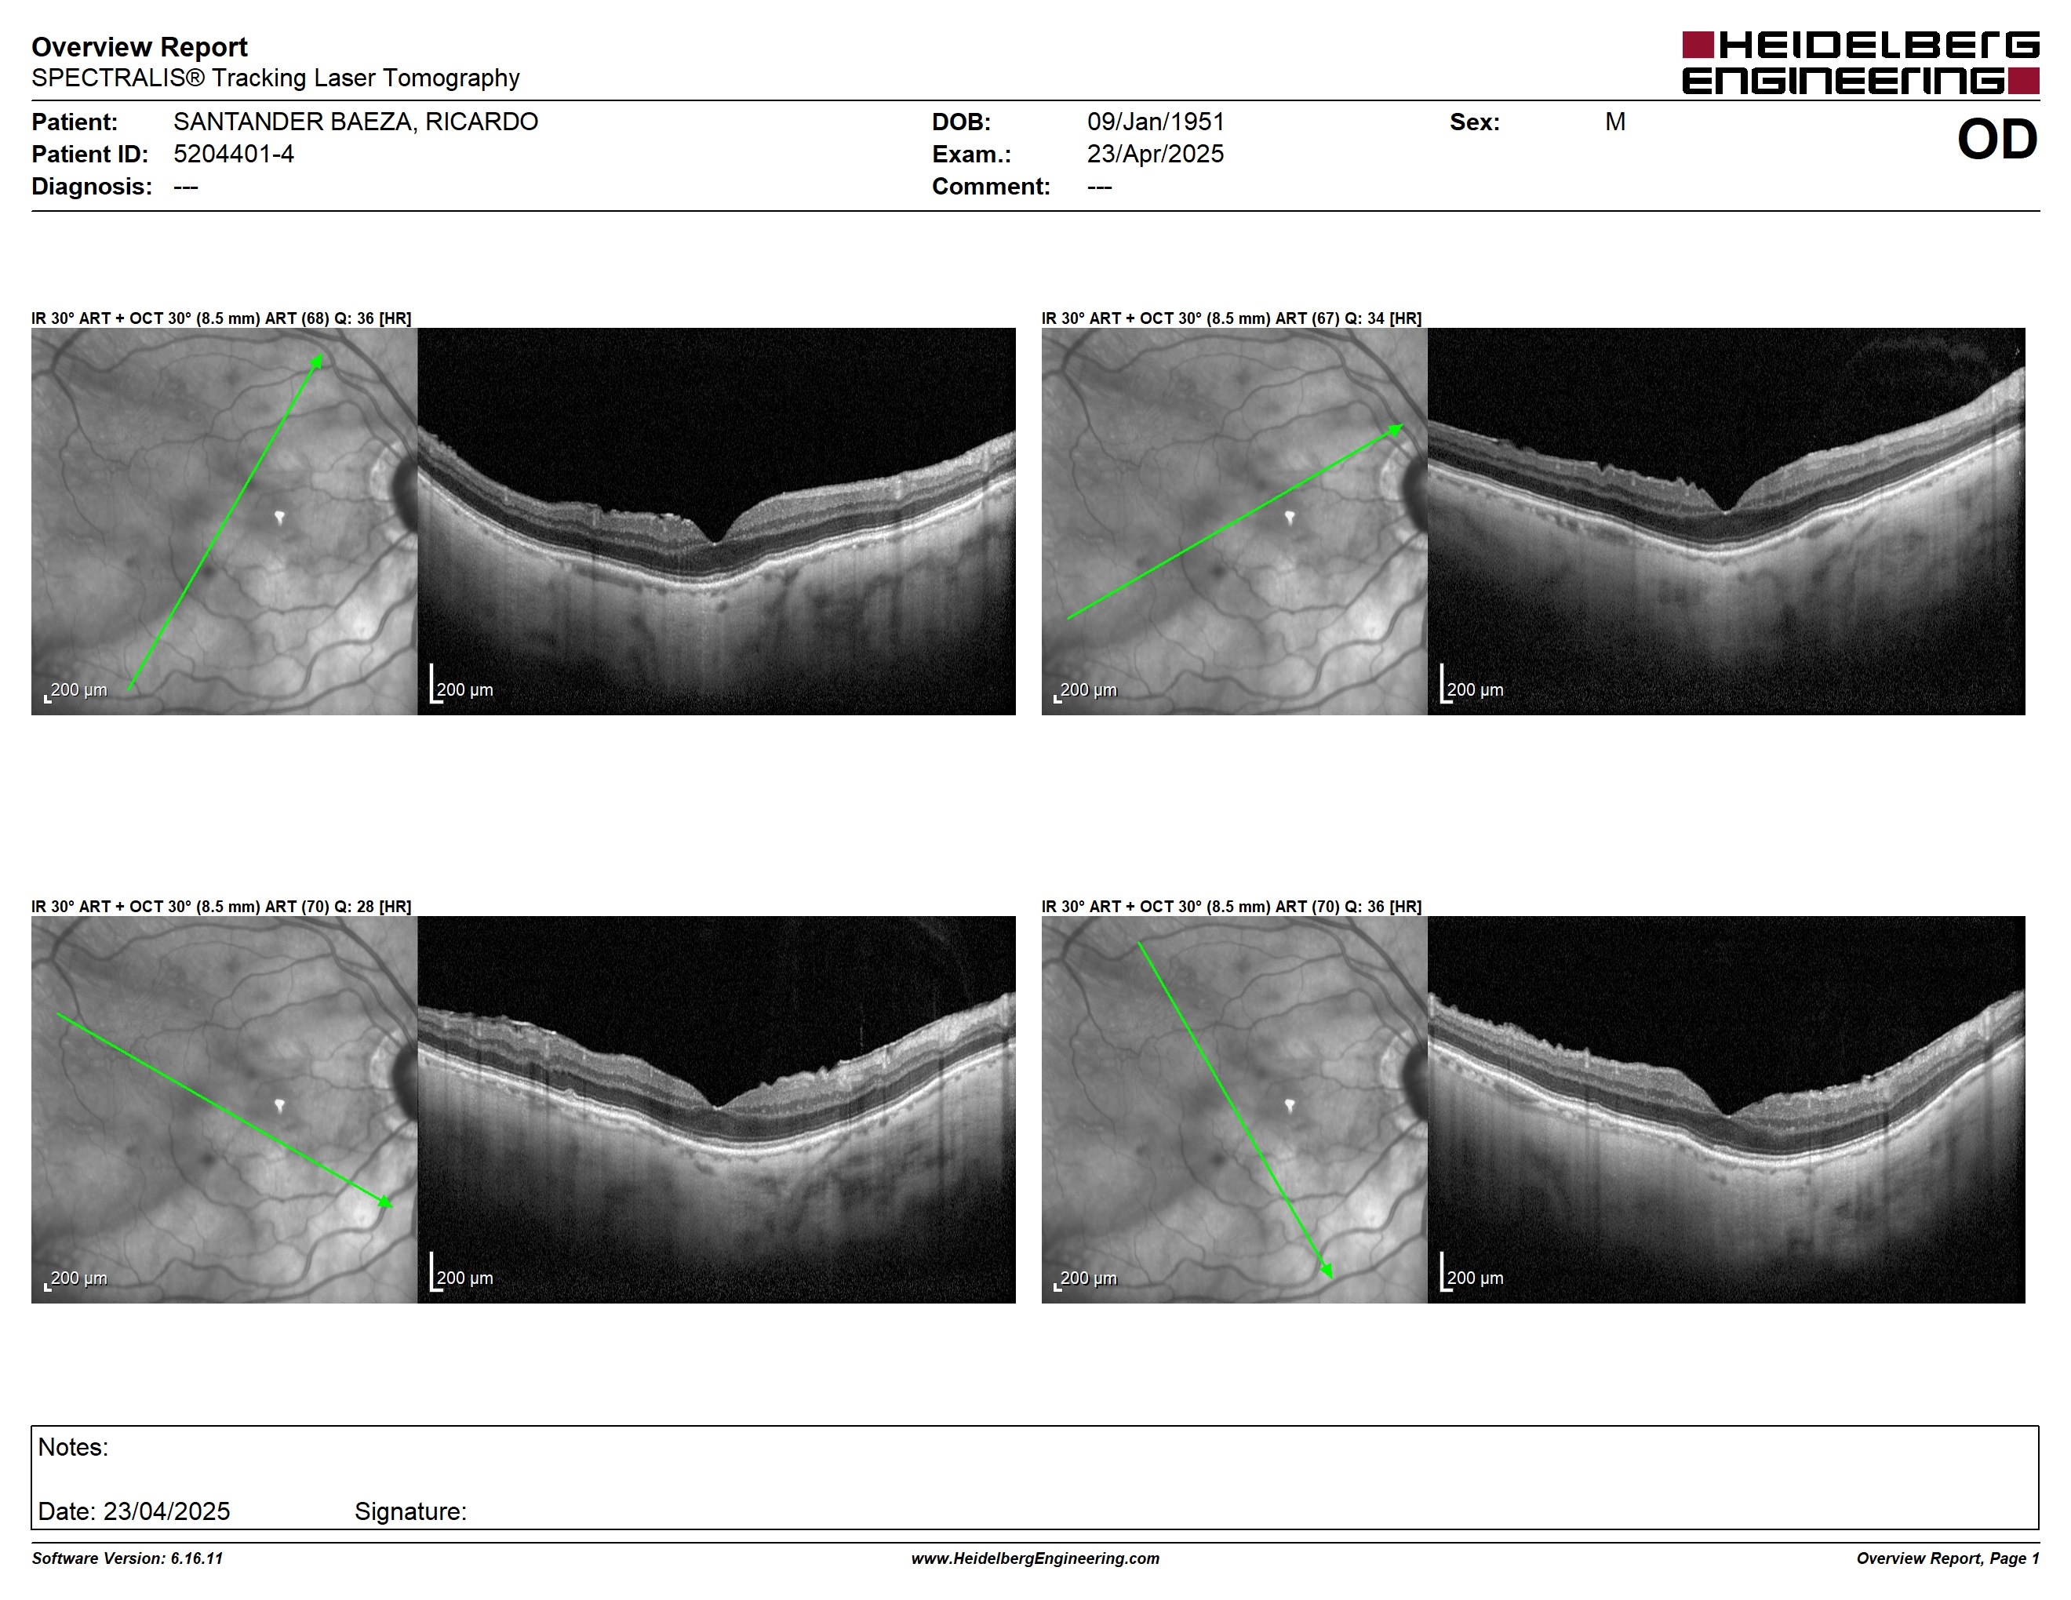Open the top-right IR fundus image

tap(1234, 522)
